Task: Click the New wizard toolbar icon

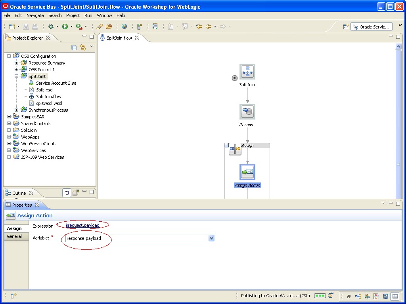Action: tap(12, 27)
